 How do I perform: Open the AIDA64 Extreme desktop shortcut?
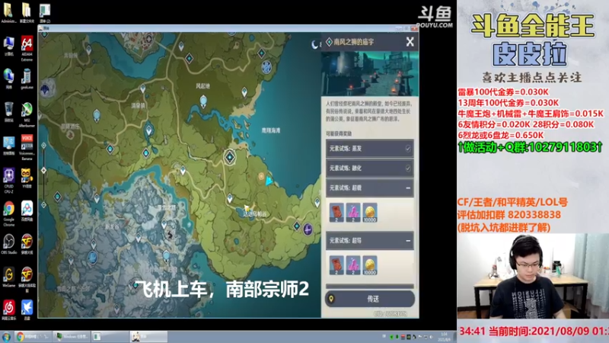tap(27, 49)
